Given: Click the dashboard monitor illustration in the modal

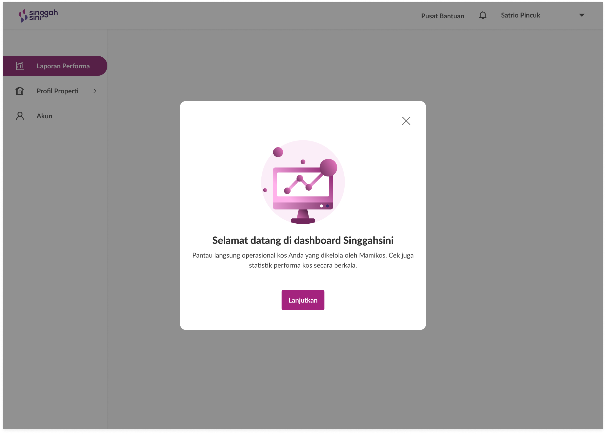Looking at the screenshot, I should click(303, 183).
